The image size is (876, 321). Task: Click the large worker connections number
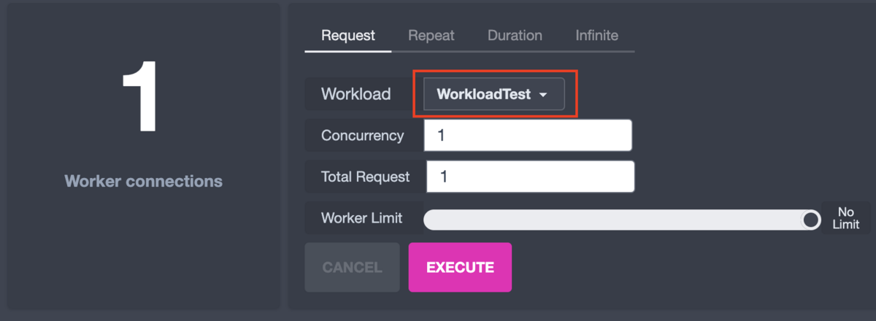(141, 96)
